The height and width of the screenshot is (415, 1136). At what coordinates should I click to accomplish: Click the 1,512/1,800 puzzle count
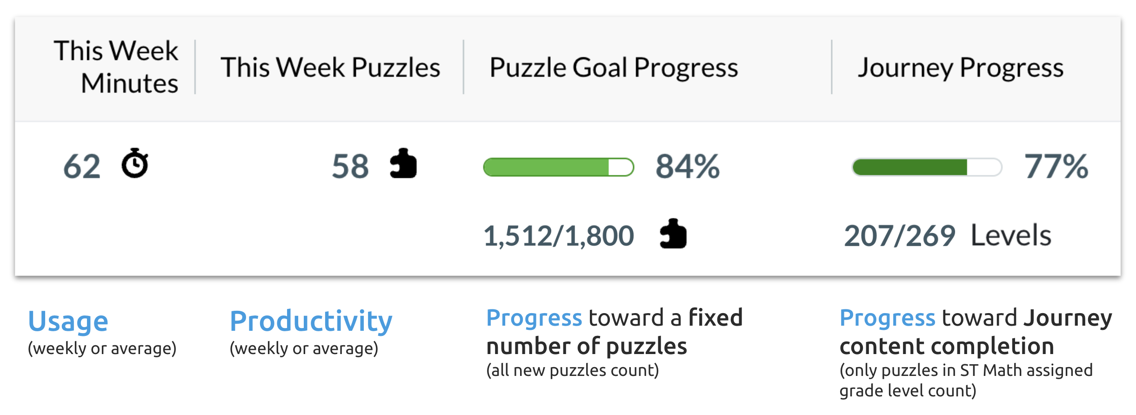point(559,236)
